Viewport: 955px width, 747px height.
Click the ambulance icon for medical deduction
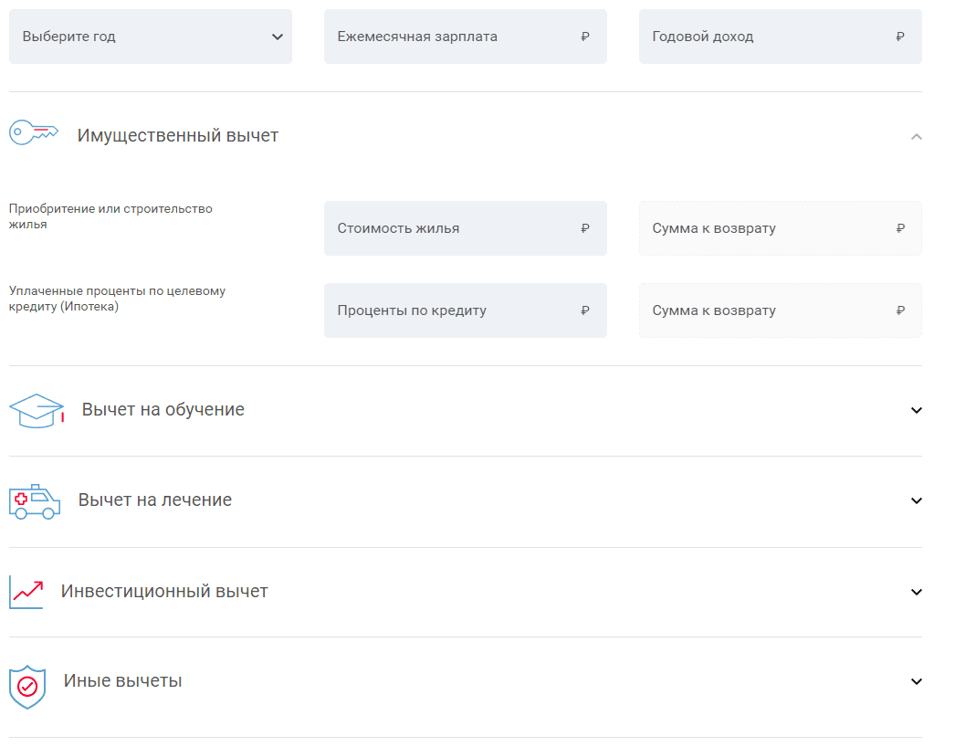(x=35, y=501)
